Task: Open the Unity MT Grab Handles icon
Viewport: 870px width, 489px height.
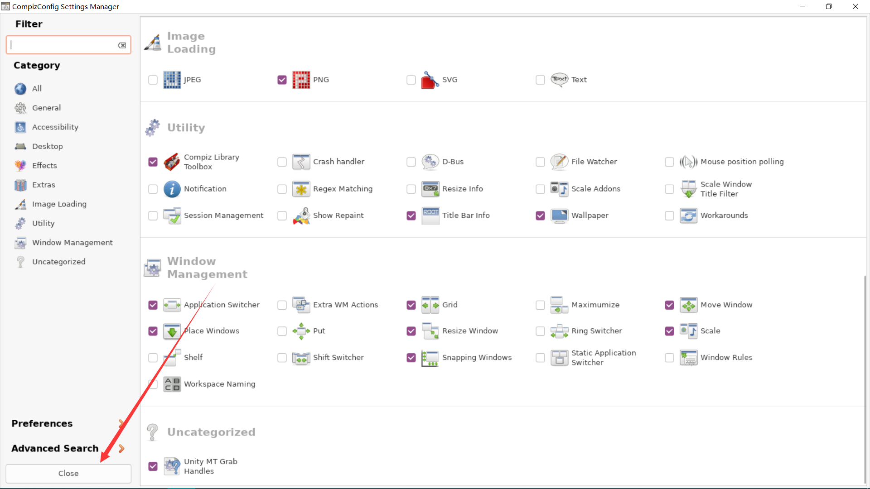Action: [172, 466]
